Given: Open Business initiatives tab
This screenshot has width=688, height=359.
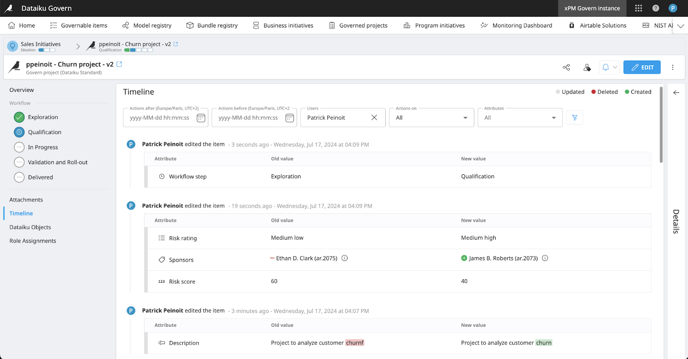Looking at the screenshot, I should pyautogui.click(x=283, y=25).
